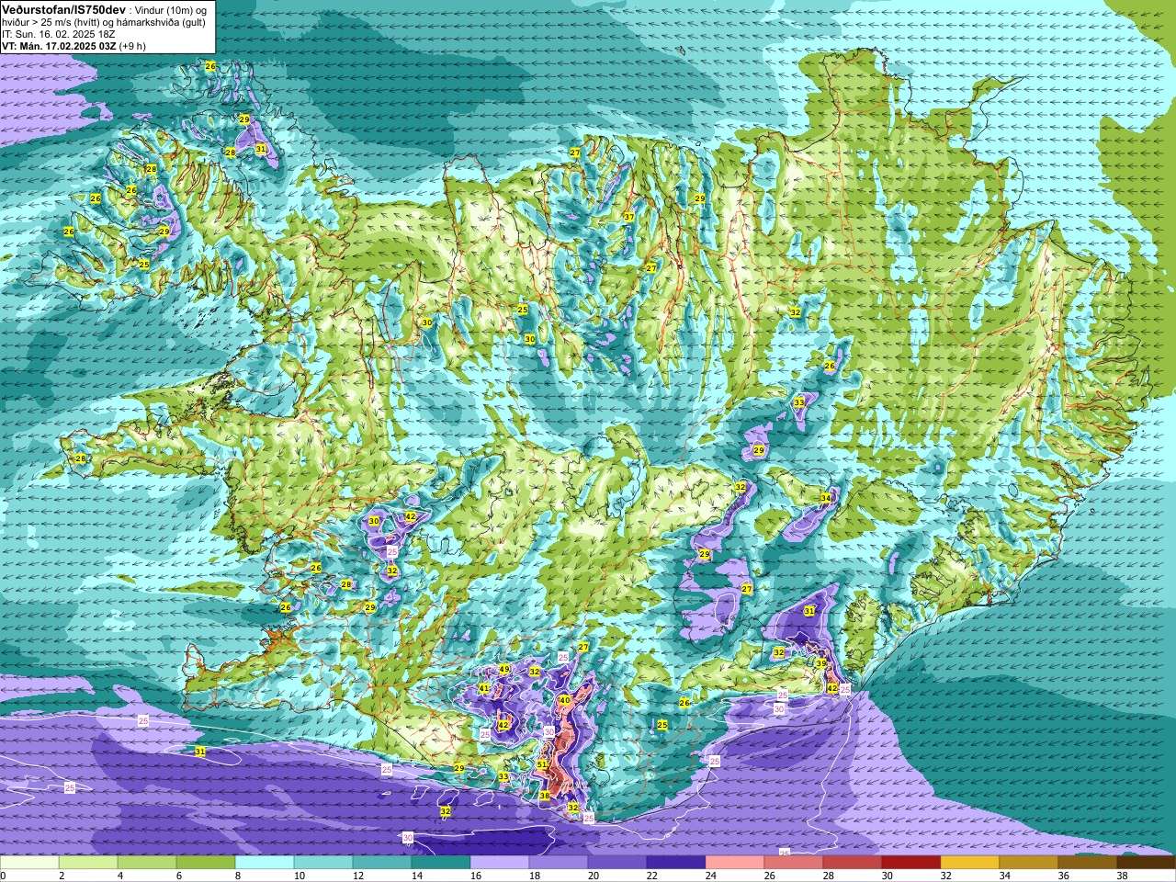The image size is (1176, 882).
Task: Click the legend scale number 0
Action: [x=4, y=876]
